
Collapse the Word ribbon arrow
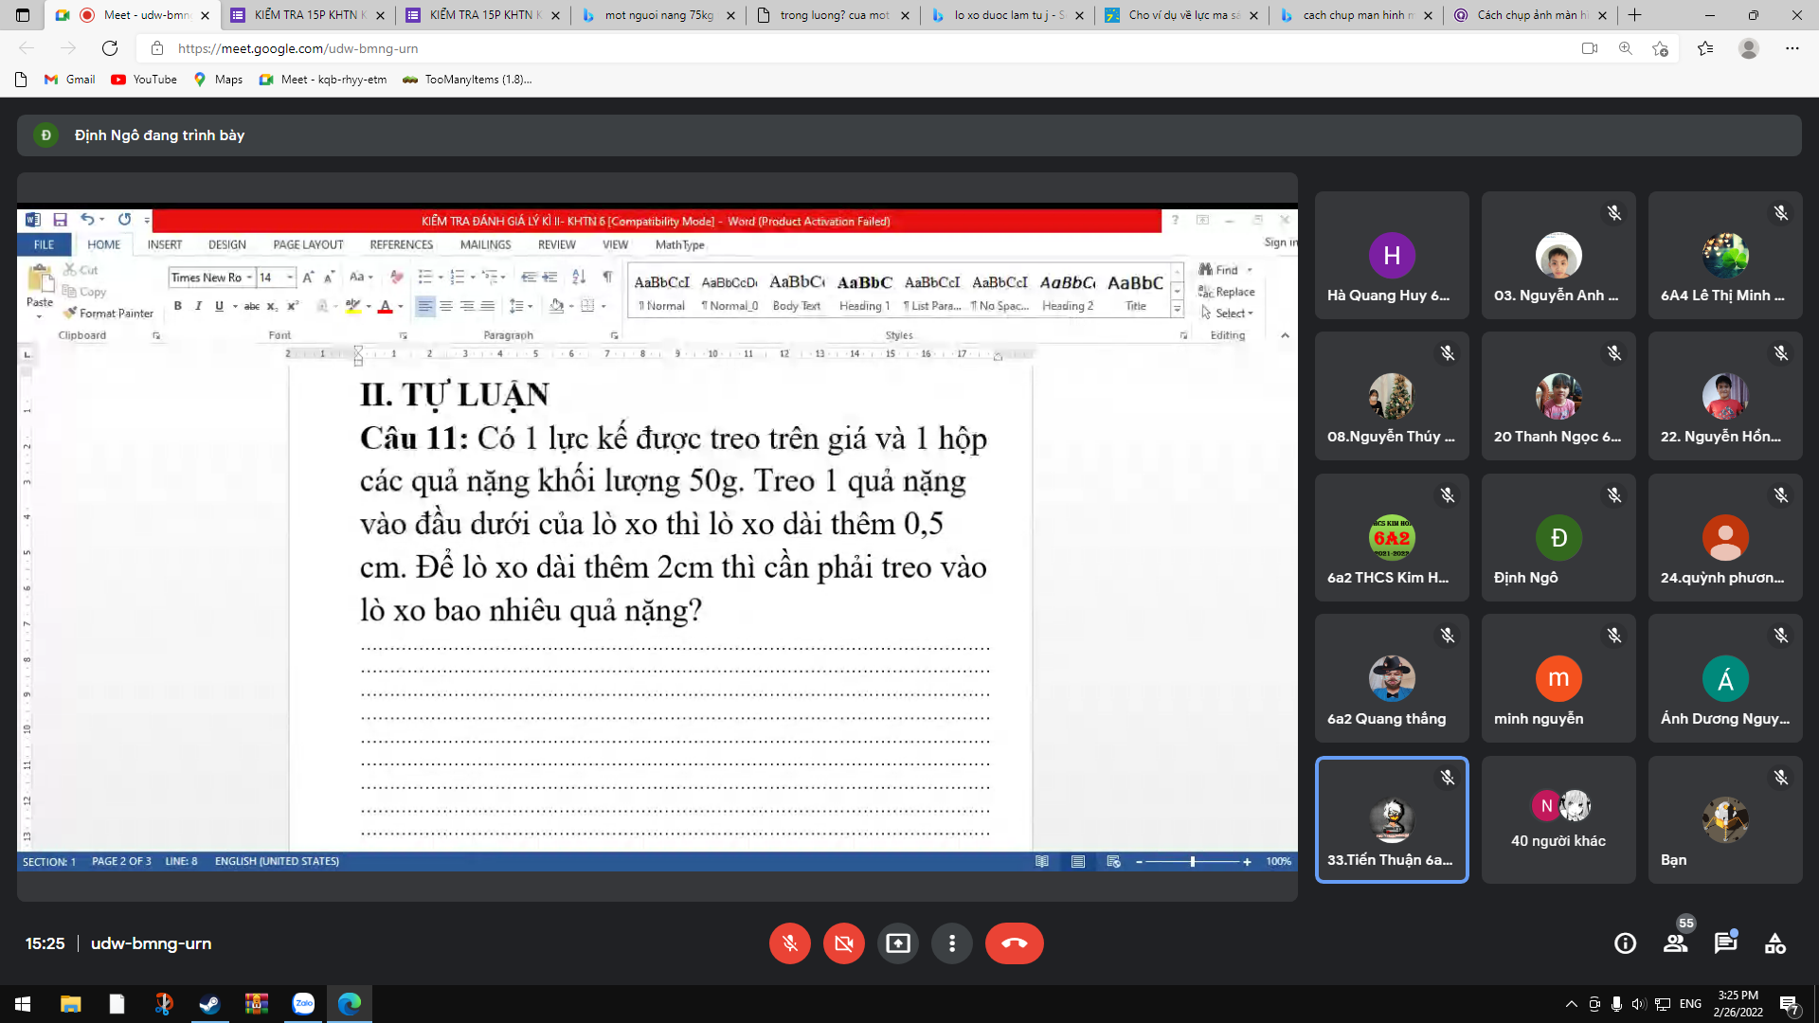click(x=1285, y=335)
